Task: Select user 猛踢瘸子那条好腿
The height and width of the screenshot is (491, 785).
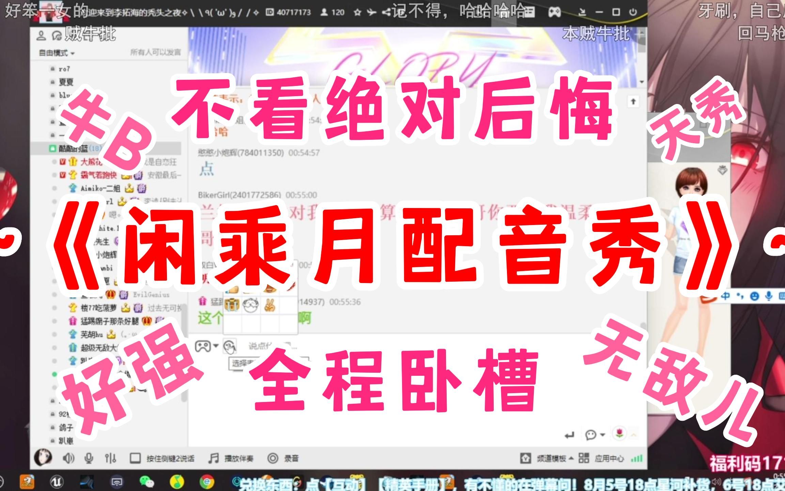Action: (109, 321)
